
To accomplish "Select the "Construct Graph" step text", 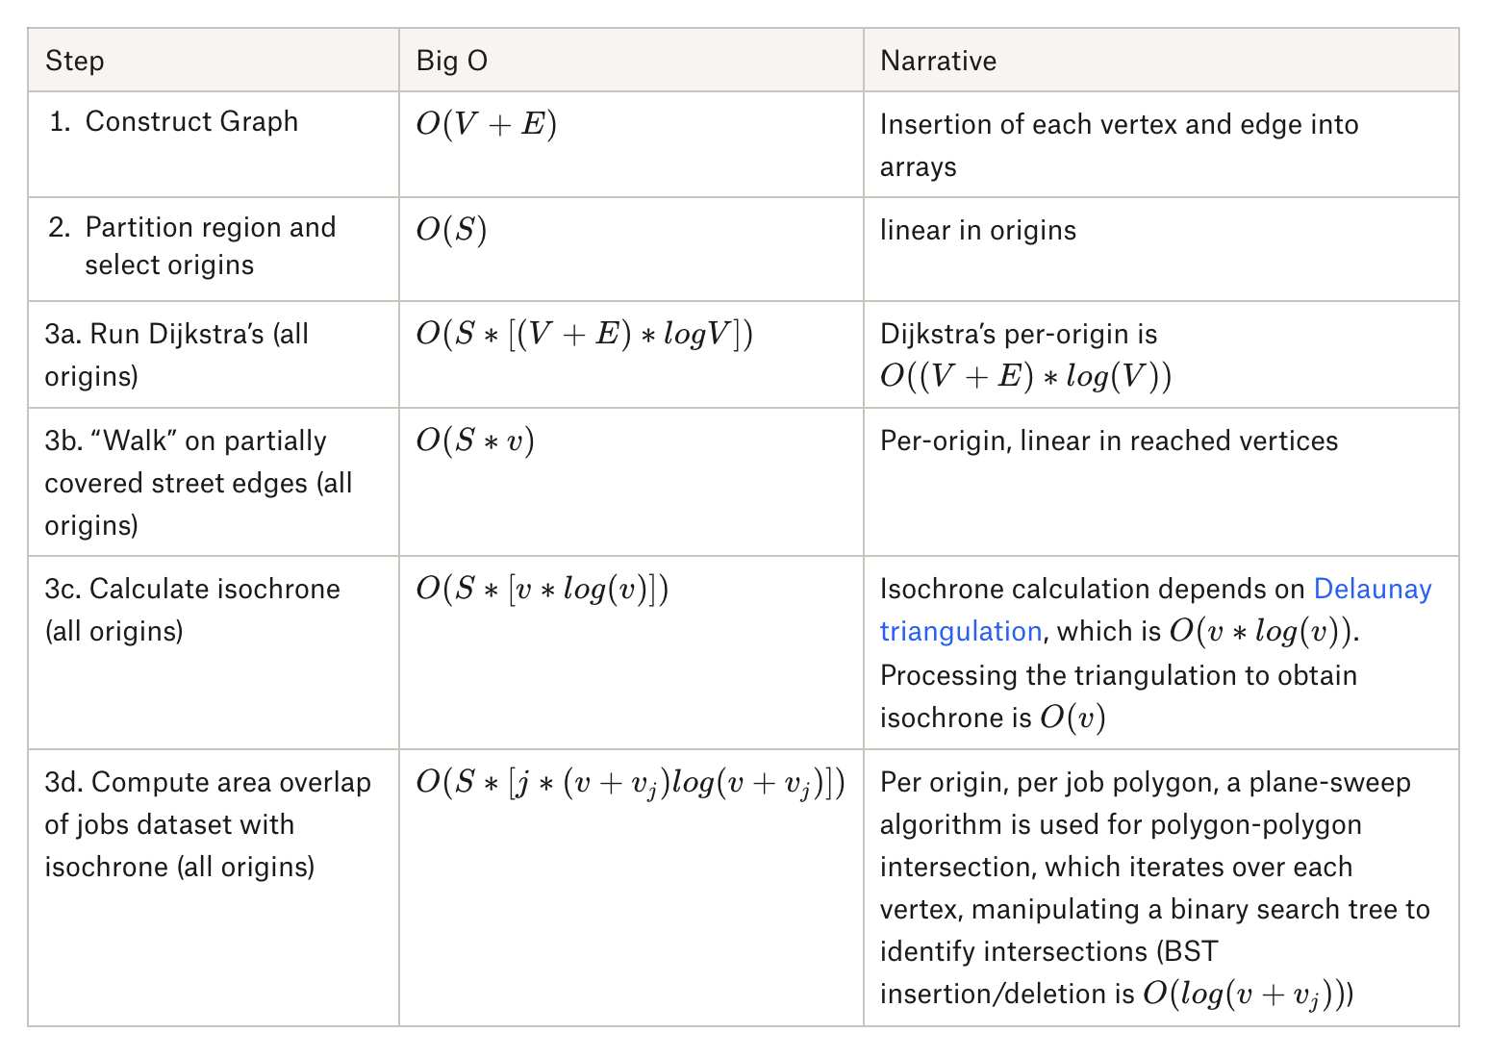I will point(191,122).
